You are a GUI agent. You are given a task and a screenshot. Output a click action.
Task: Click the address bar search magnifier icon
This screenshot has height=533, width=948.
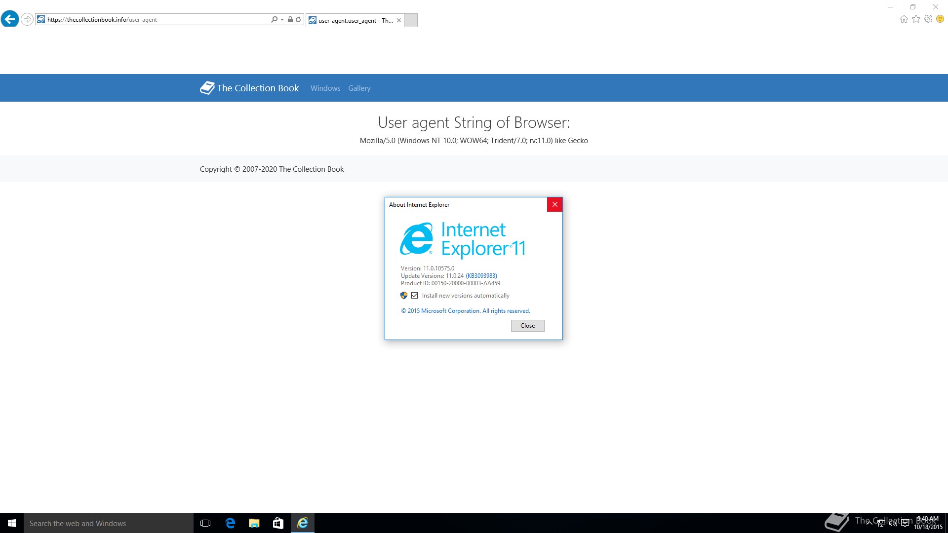tap(274, 19)
